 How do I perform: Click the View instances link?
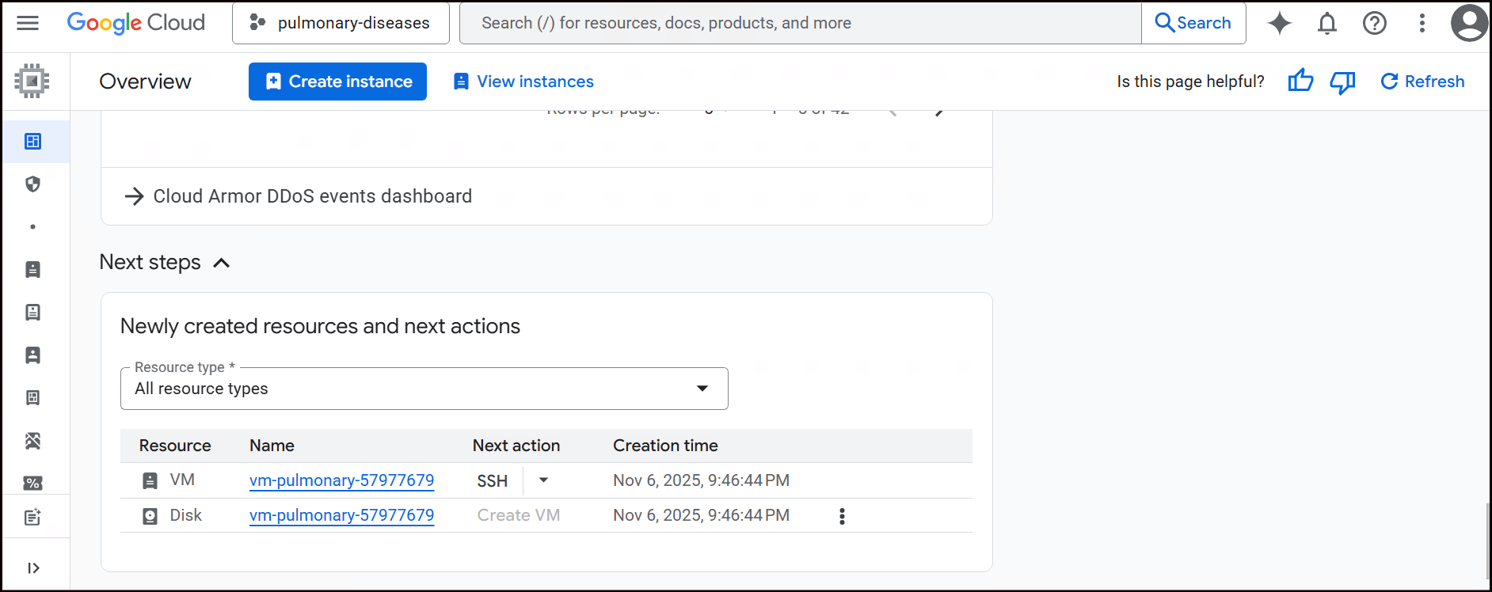click(523, 82)
